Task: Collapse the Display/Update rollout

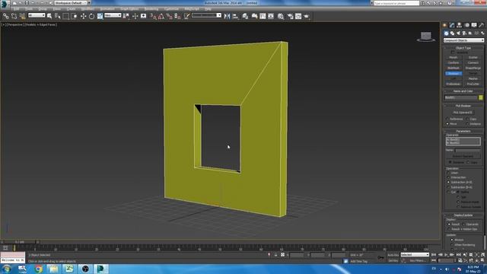Action: [463, 215]
